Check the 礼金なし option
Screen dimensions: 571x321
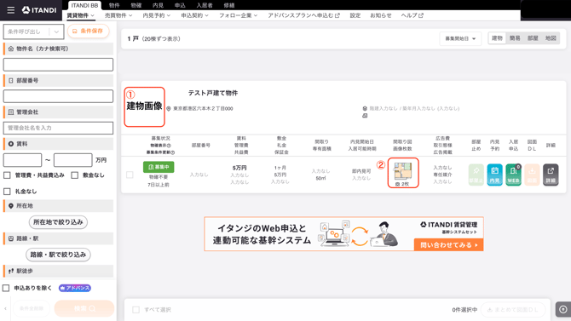pos(7,192)
